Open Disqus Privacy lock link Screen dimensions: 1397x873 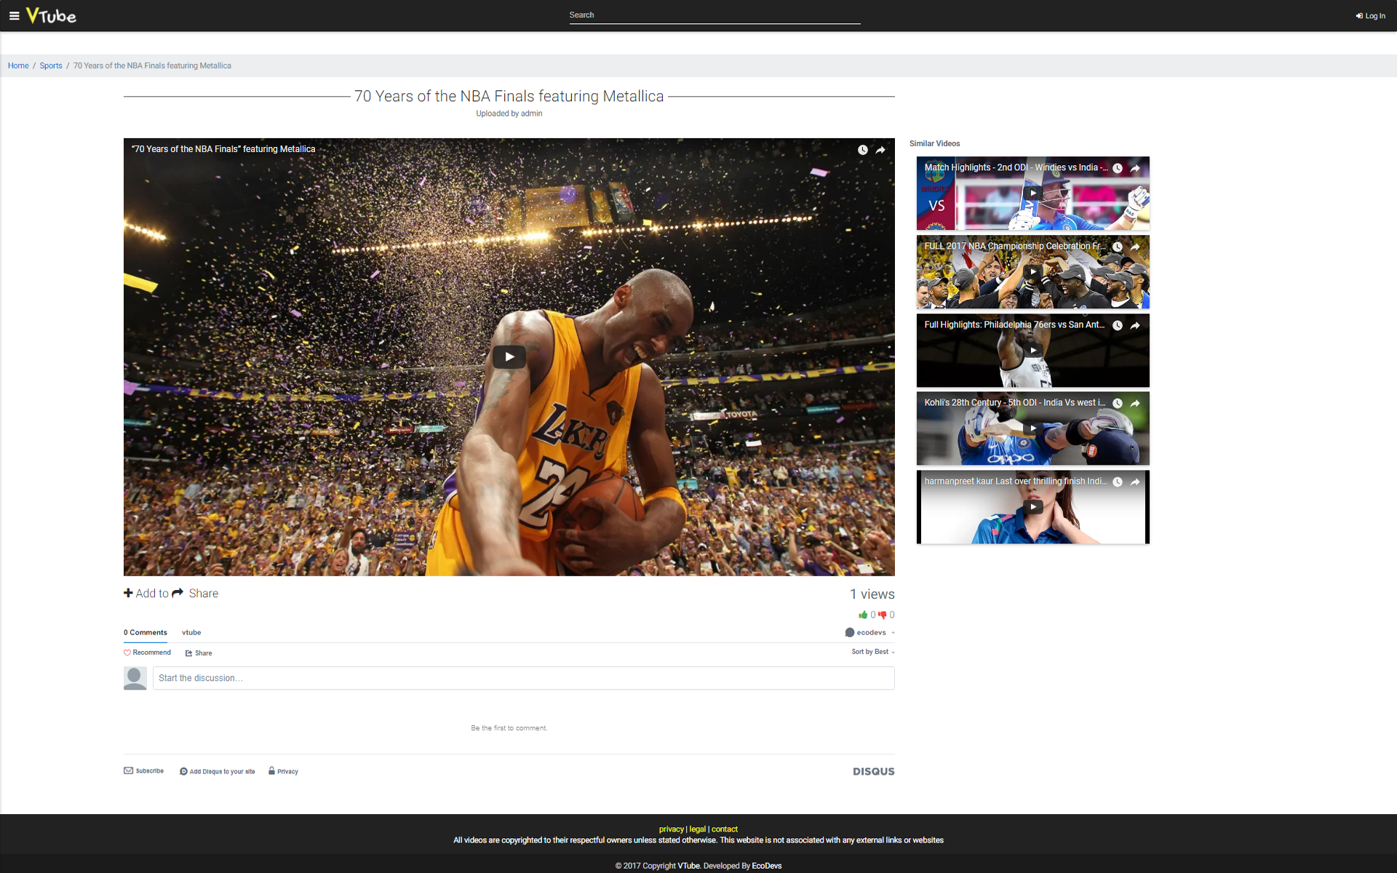tap(283, 771)
